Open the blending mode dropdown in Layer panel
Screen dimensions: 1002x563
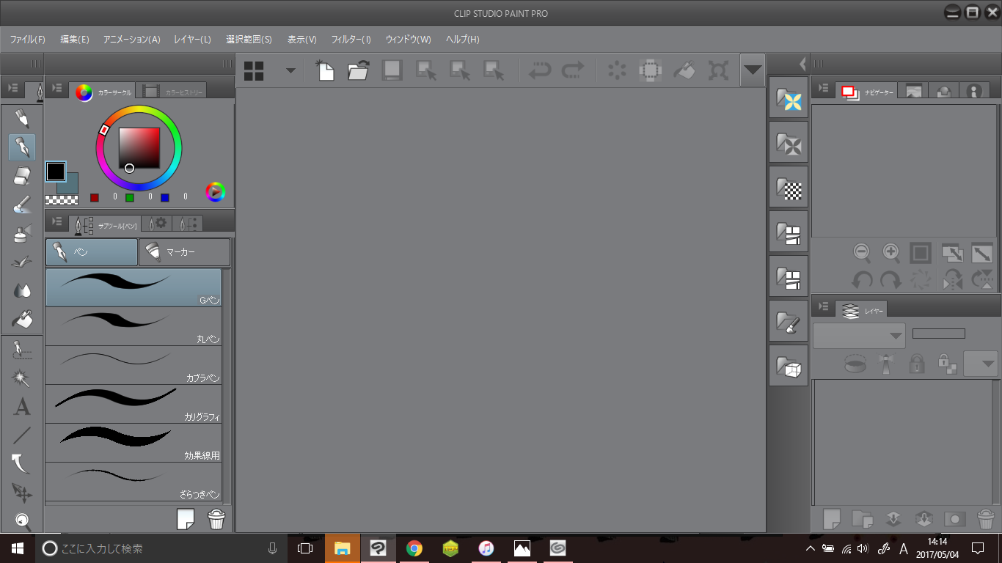pos(859,336)
